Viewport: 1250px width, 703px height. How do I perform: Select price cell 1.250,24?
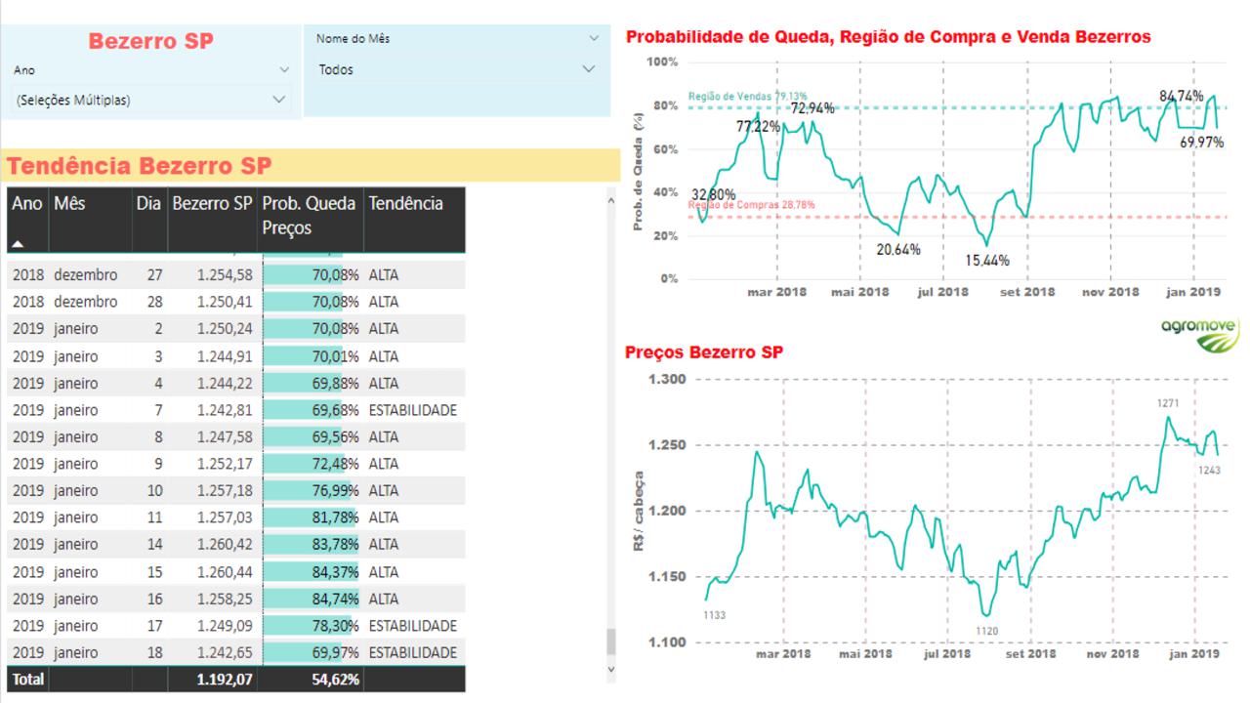[x=224, y=329]
